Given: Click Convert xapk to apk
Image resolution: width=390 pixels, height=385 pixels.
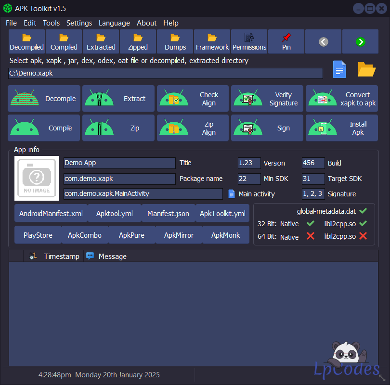Looking at the screenshot, I should click(341, 99).
